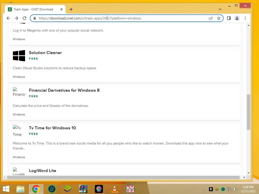Click the horizontal scrollbar right arrow

click(244, 177)
